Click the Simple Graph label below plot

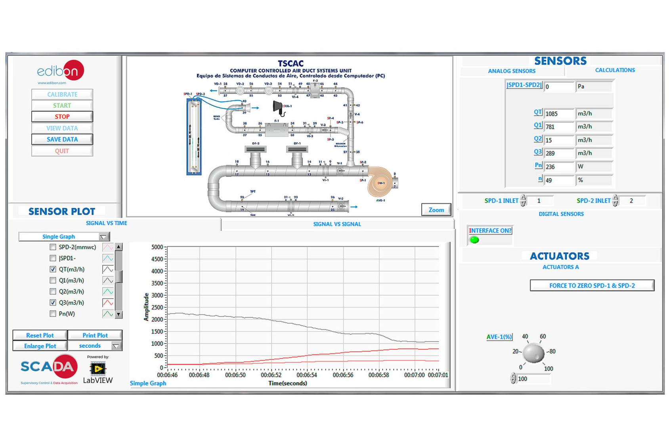pos(148,383)
